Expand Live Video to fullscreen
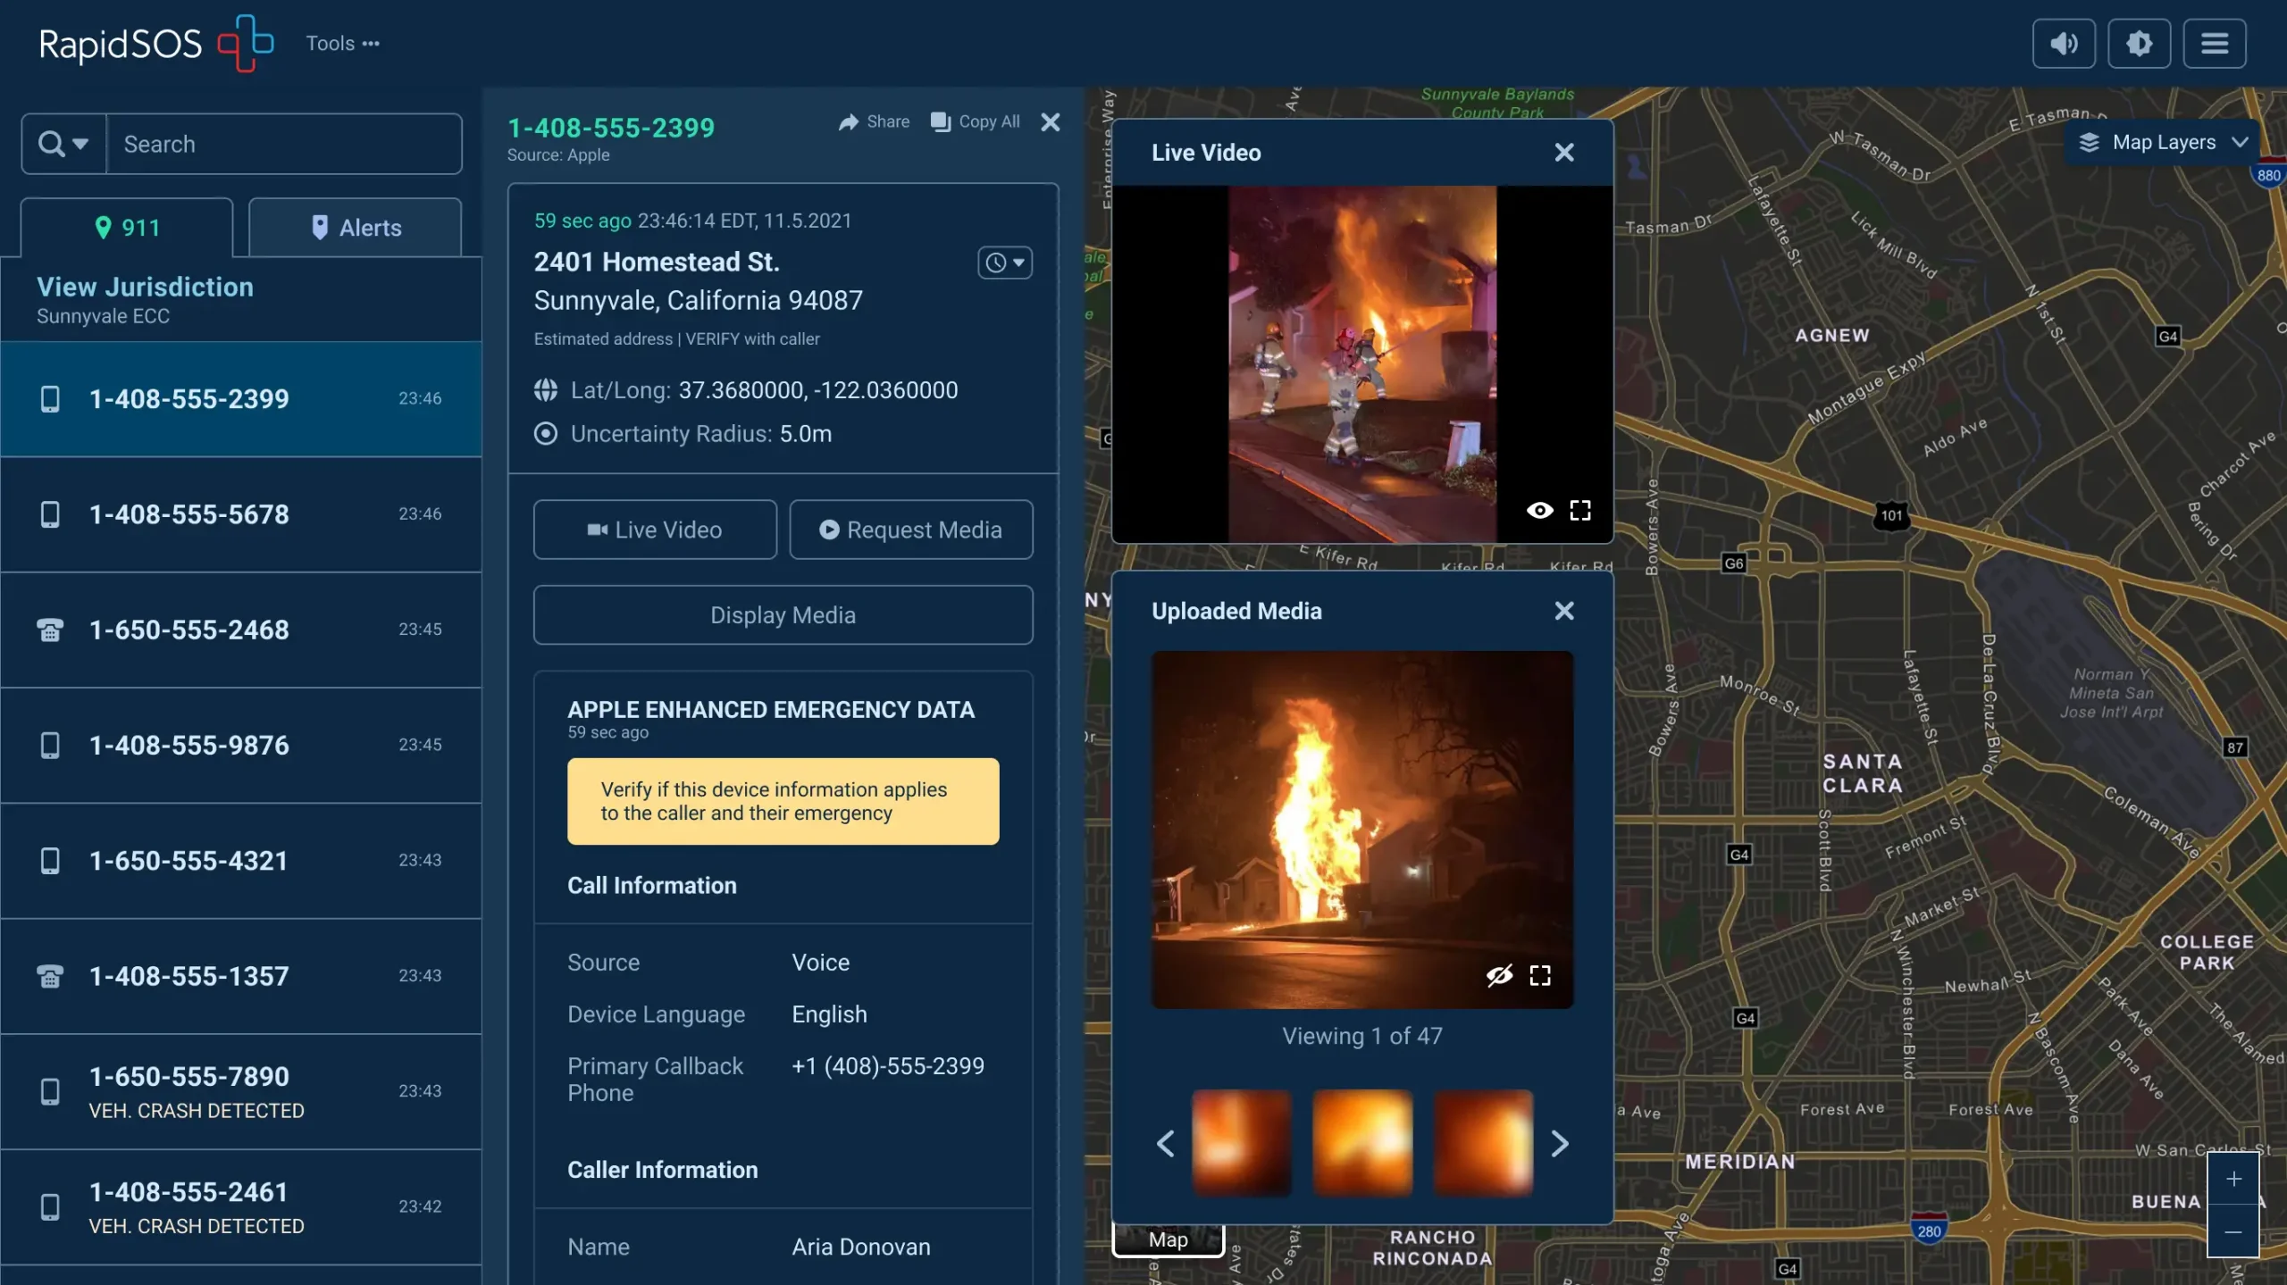 point(1580,510)
